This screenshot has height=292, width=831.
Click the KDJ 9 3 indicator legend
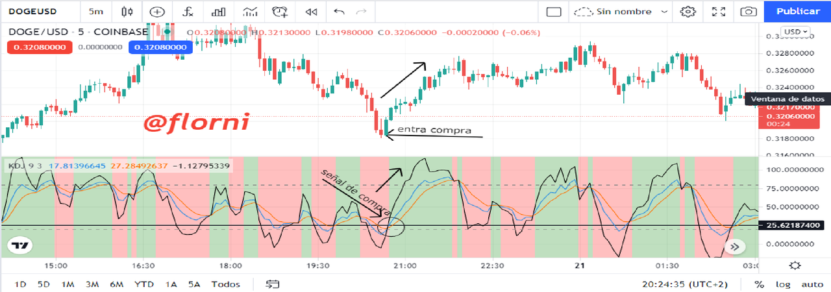[x=25, y=166]
